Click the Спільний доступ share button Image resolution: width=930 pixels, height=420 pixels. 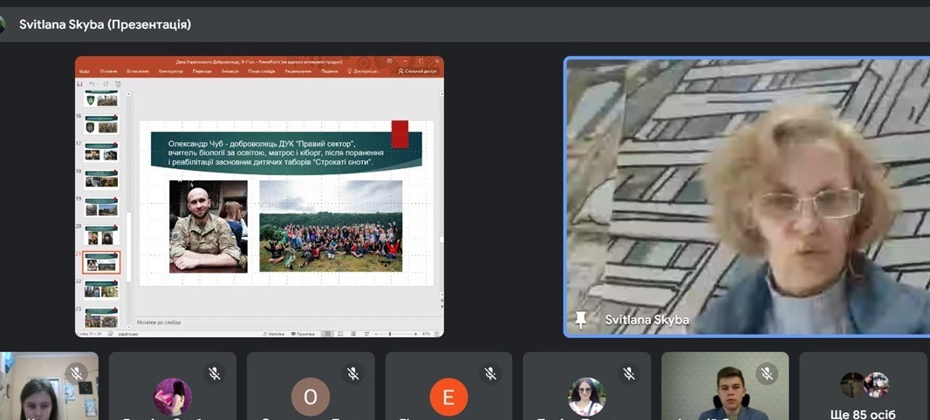click(x=418, y=71)
